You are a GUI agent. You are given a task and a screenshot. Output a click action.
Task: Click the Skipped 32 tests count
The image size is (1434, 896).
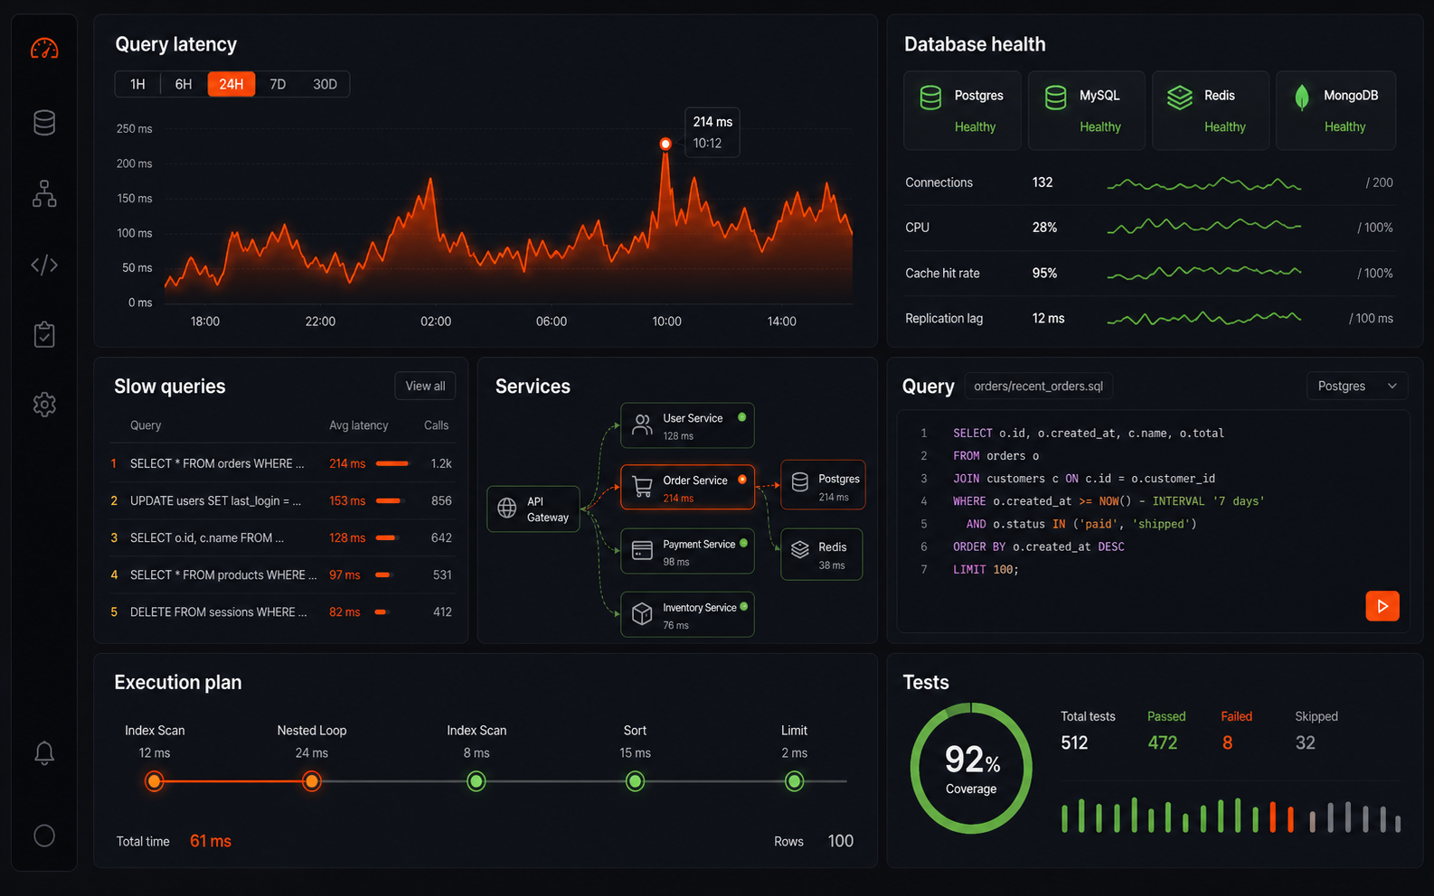(1306, 742)
